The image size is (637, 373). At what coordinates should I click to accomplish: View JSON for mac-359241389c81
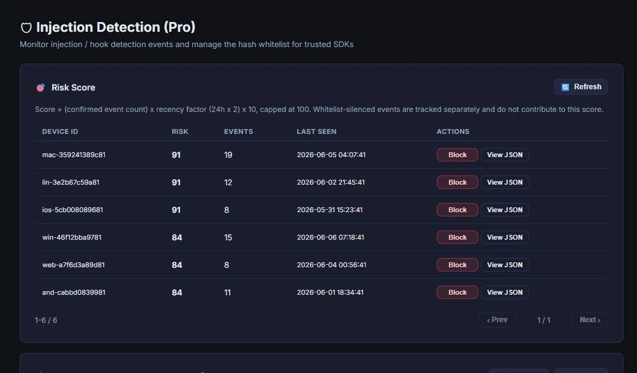tap(505, 155)
